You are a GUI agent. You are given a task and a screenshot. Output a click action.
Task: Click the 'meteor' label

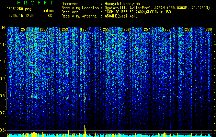[49, 11]
